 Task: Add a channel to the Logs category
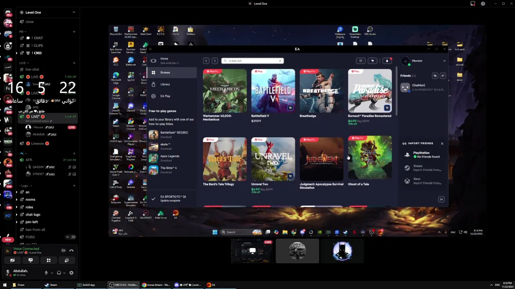click(x=74, y=186)
